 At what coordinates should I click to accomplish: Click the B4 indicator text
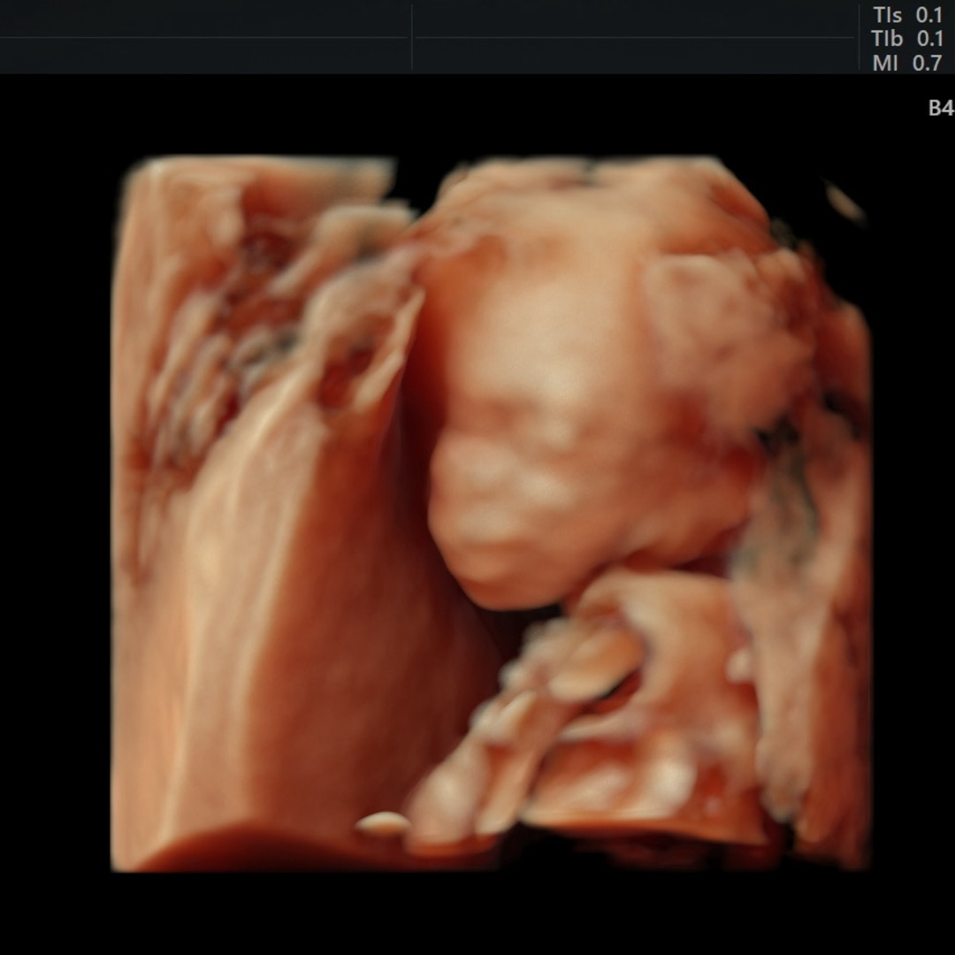click(940, 108)
